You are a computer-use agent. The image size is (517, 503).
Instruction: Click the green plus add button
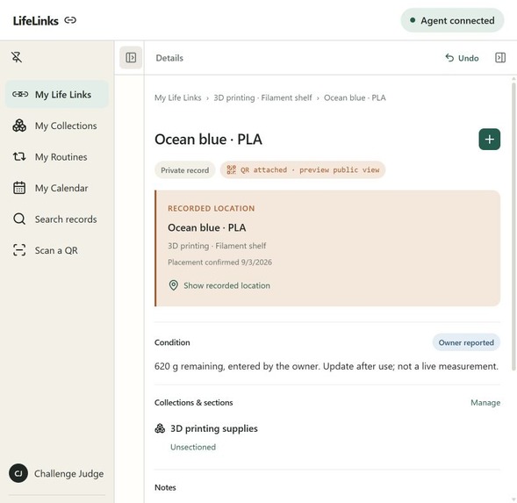point(489,140)
